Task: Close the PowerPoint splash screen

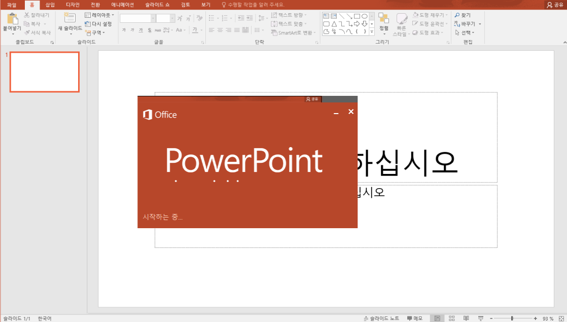Action: pos(351,112)
